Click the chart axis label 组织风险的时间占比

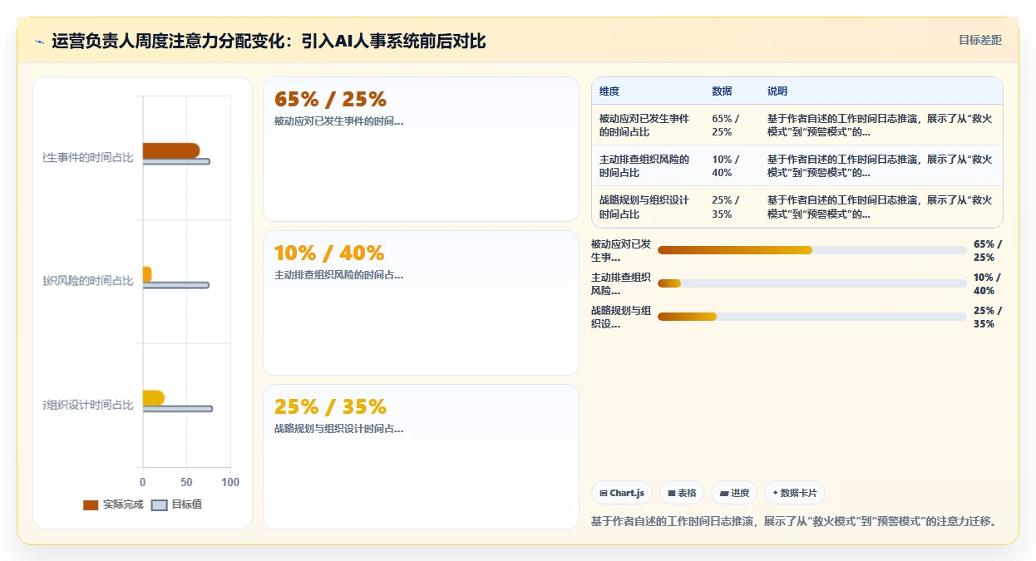[88, 281]
